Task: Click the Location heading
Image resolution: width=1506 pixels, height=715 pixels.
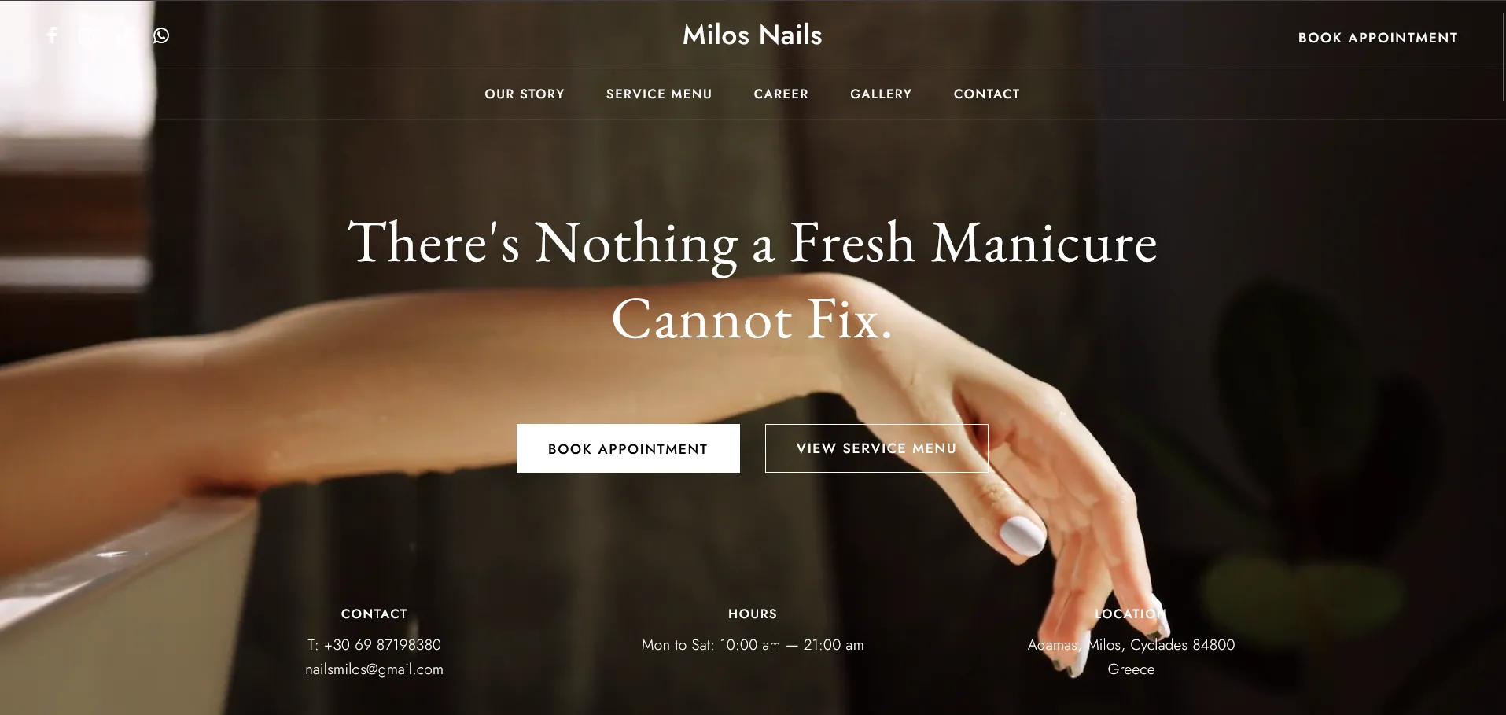Action: click(x=1131, y=614)
